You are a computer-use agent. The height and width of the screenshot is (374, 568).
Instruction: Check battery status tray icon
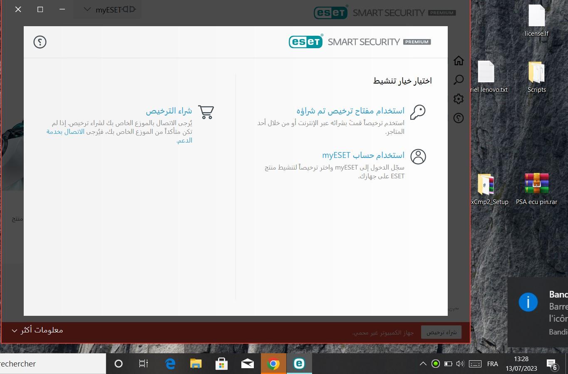448,364
